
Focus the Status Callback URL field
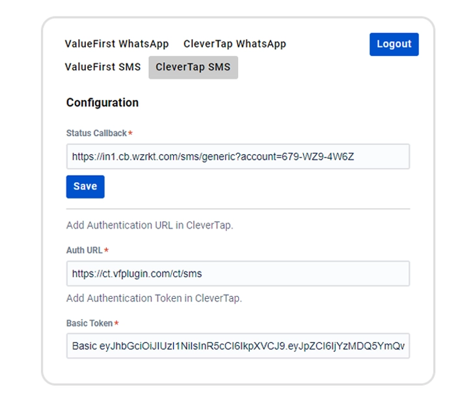(238, 156)
